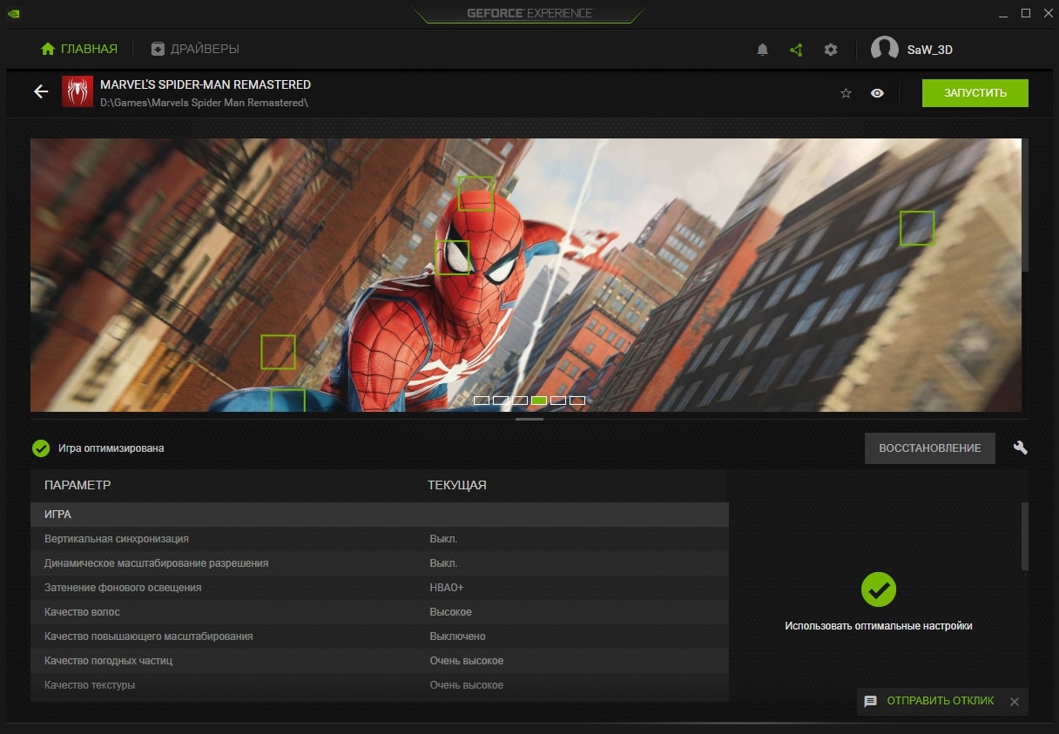Mark game as favorite with star
The image size is (1059, 734).
coord(846,93)
